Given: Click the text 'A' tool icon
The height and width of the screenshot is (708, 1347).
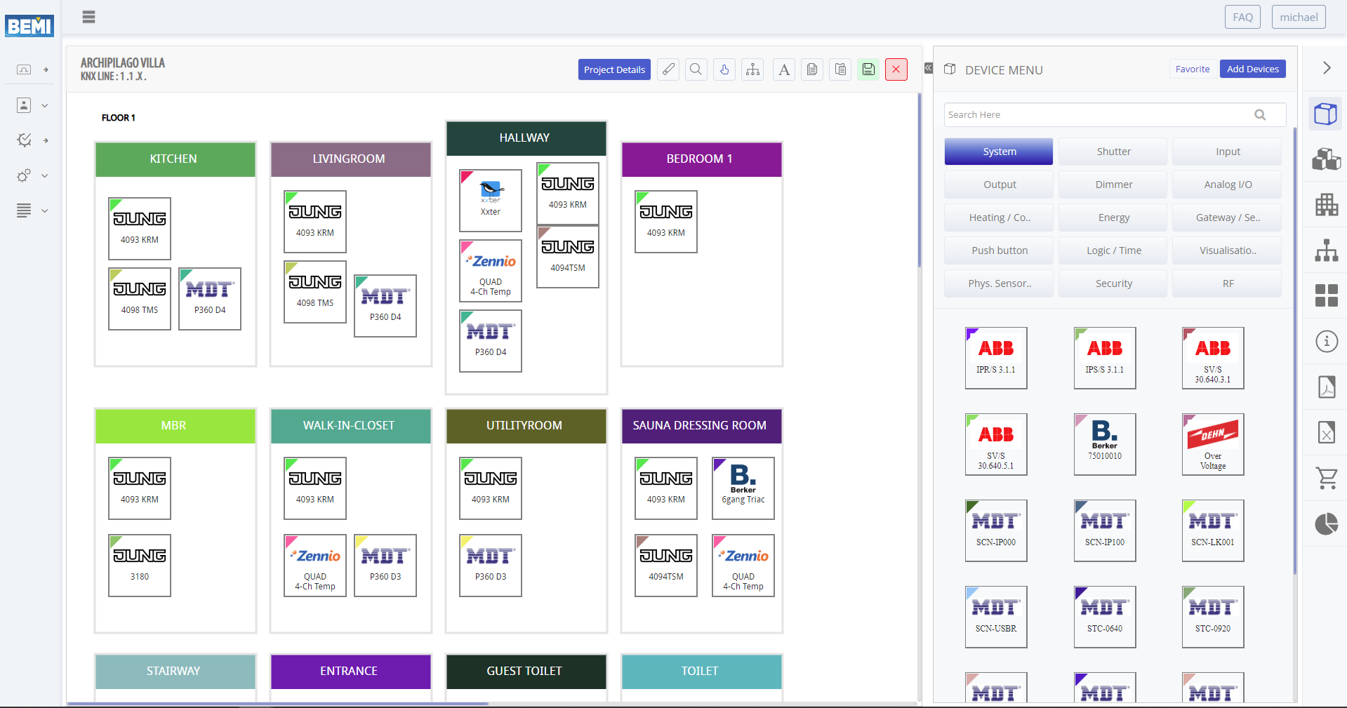Looking at the screenshot, I should 784,69.
